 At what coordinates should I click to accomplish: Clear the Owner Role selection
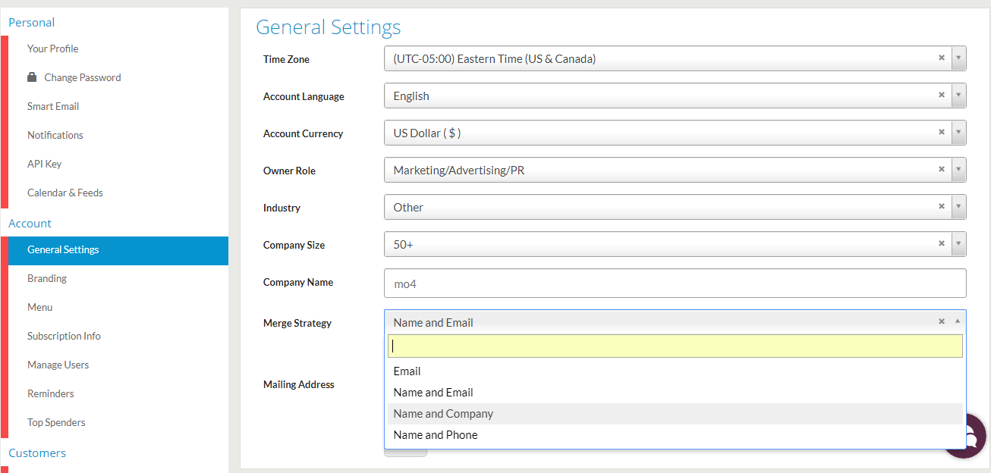pos(942,169)
